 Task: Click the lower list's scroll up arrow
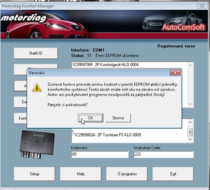click(x=190, y=122)
